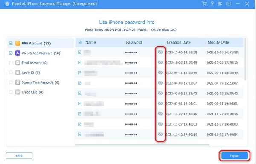Reveal password for 2022-09-11 18:50:49 entry
This screenshot has width=256, height=164.
point(160,73)
